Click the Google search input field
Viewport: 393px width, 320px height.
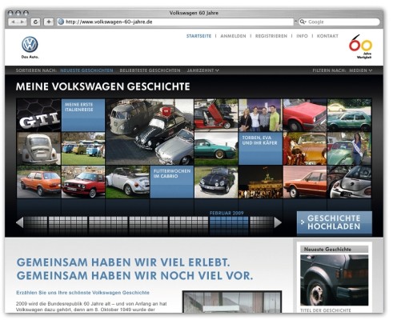[x=339, y=22]
